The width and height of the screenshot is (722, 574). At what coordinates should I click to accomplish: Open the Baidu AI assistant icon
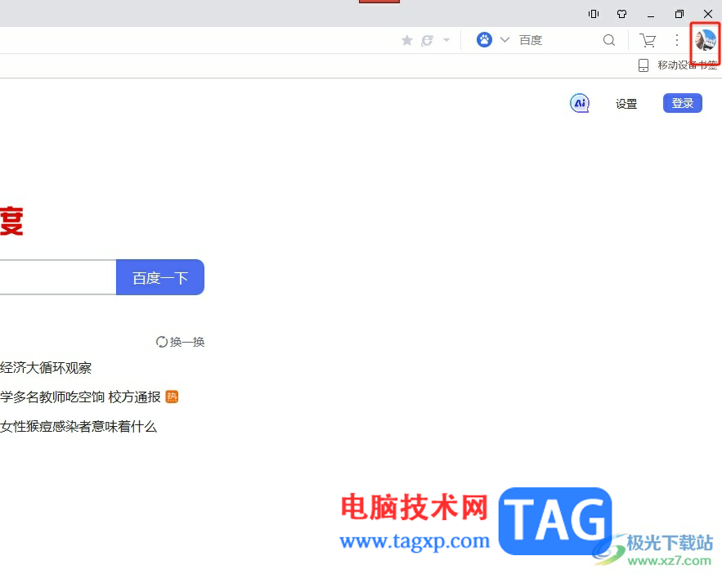tap(580, 103)
